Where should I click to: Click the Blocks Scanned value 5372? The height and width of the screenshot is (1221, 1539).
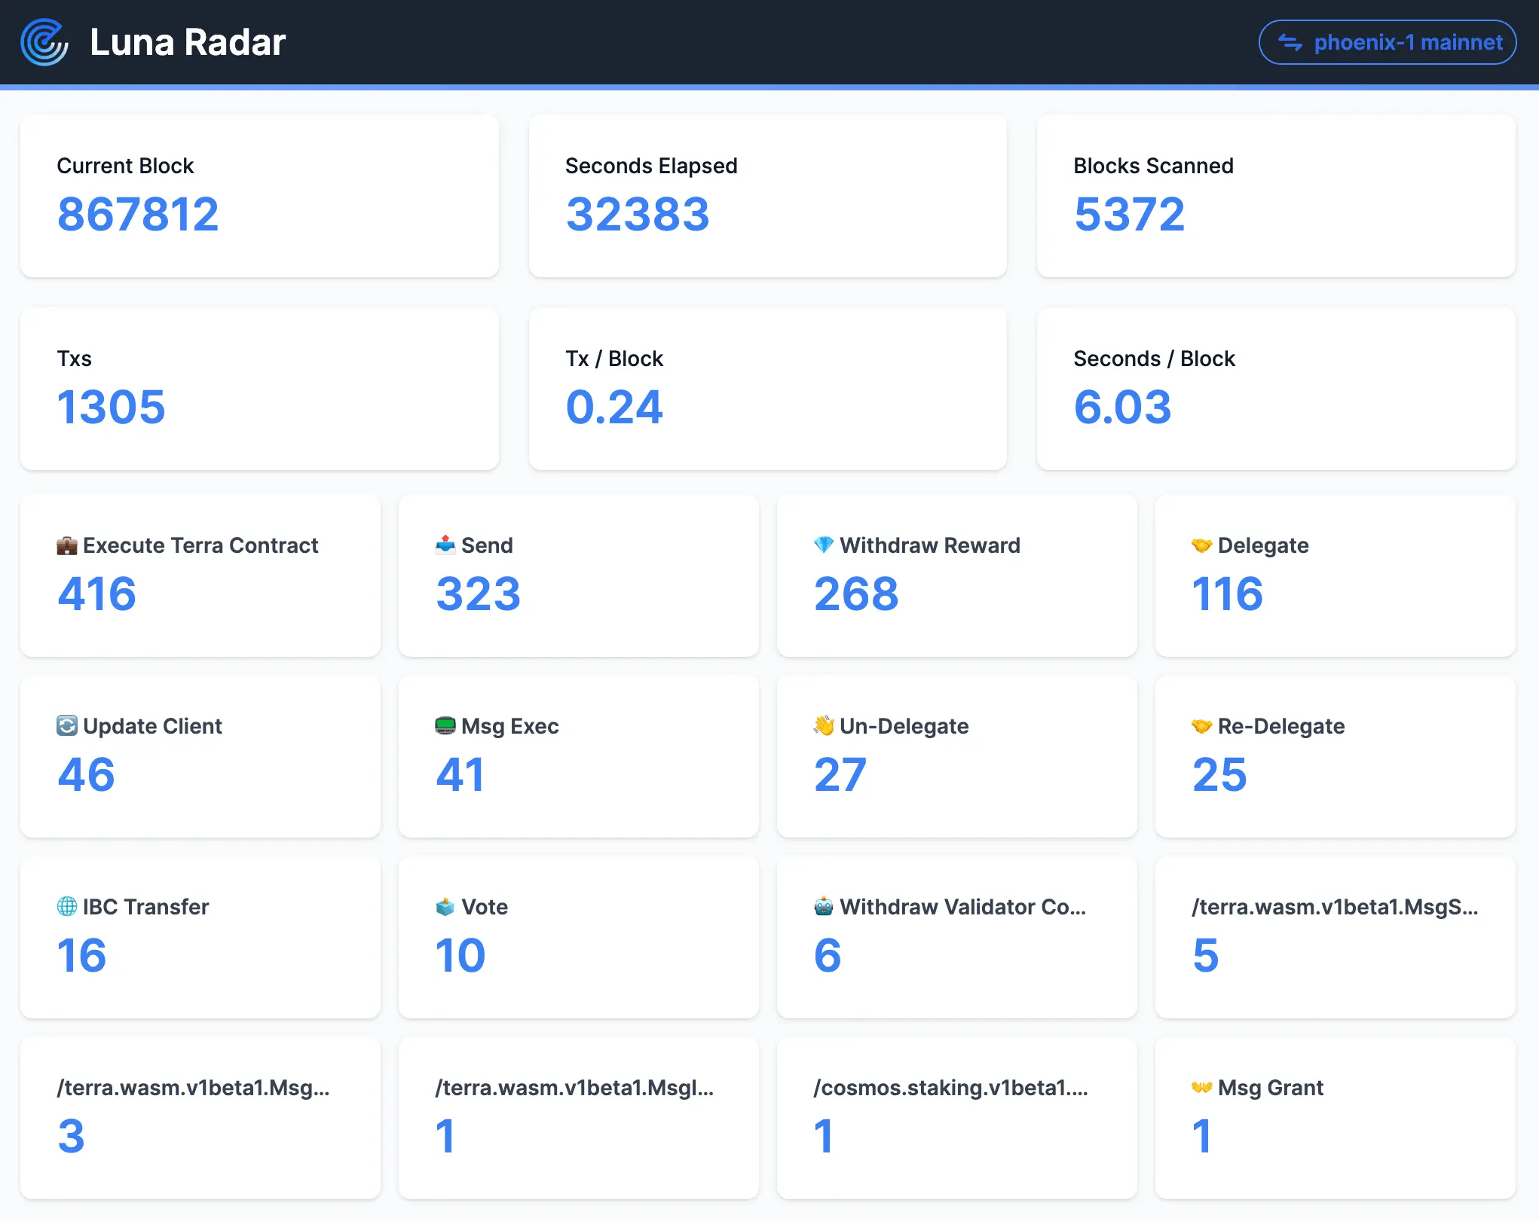(1129, 215)
